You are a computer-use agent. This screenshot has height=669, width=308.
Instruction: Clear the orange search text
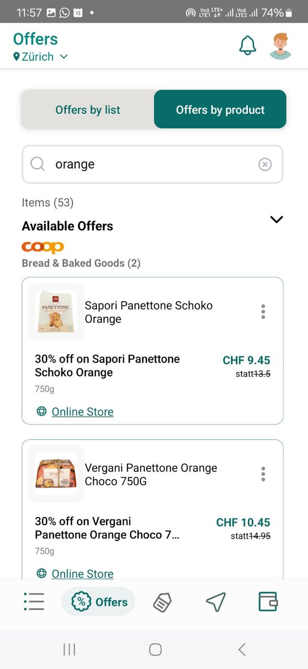click(x=265, y=164)
